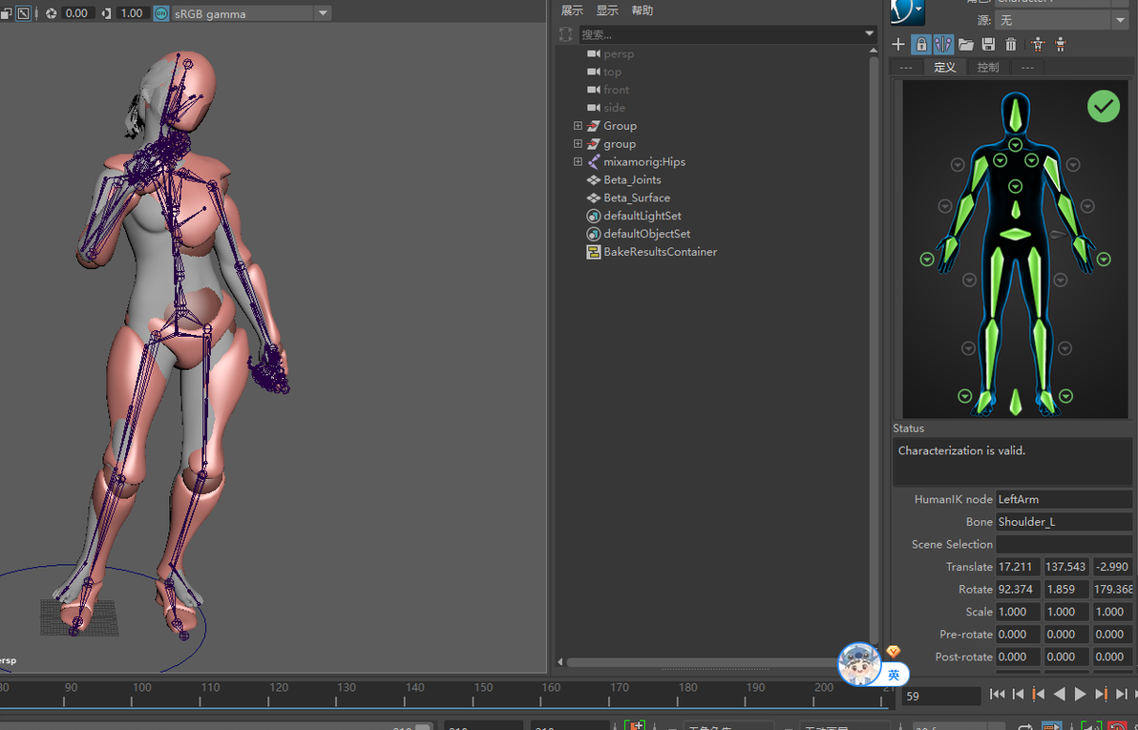This screenshot has height=730, width=1138.
Task: Select BakeResultsContainer in the Outliner
Action: [660, 252]
